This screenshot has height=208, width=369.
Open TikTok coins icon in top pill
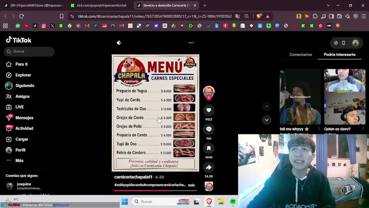tap(336, 43)
